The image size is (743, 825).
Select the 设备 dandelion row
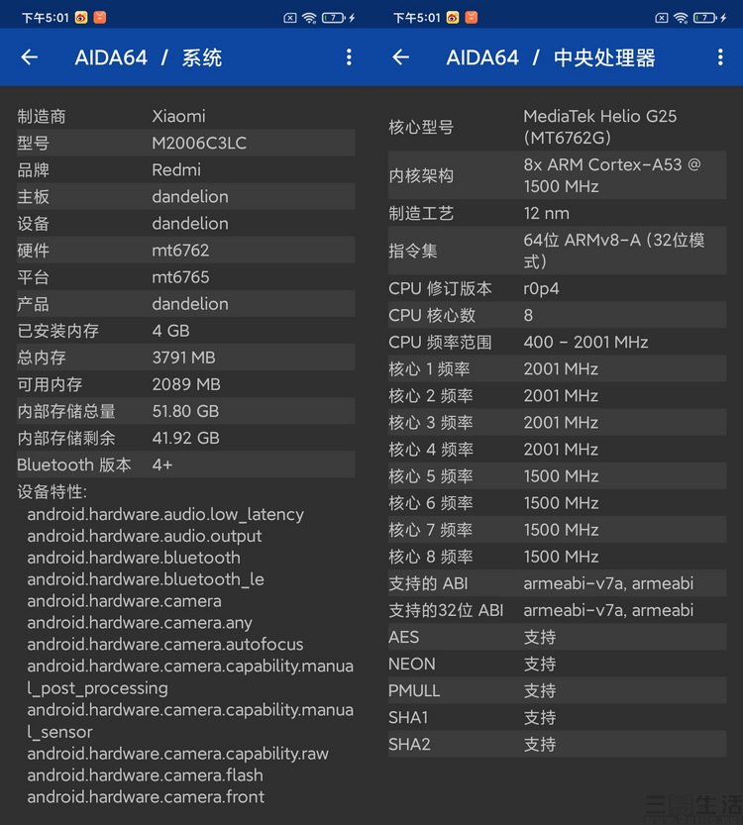(x=186, y=223)
